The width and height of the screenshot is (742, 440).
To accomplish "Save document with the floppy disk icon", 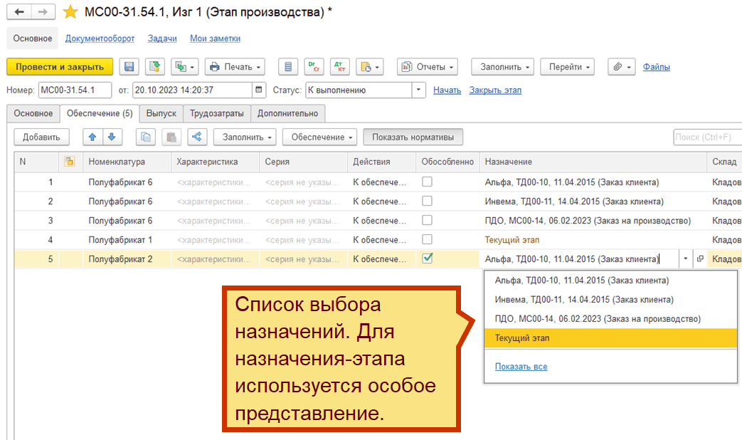I will pos(129,67).
